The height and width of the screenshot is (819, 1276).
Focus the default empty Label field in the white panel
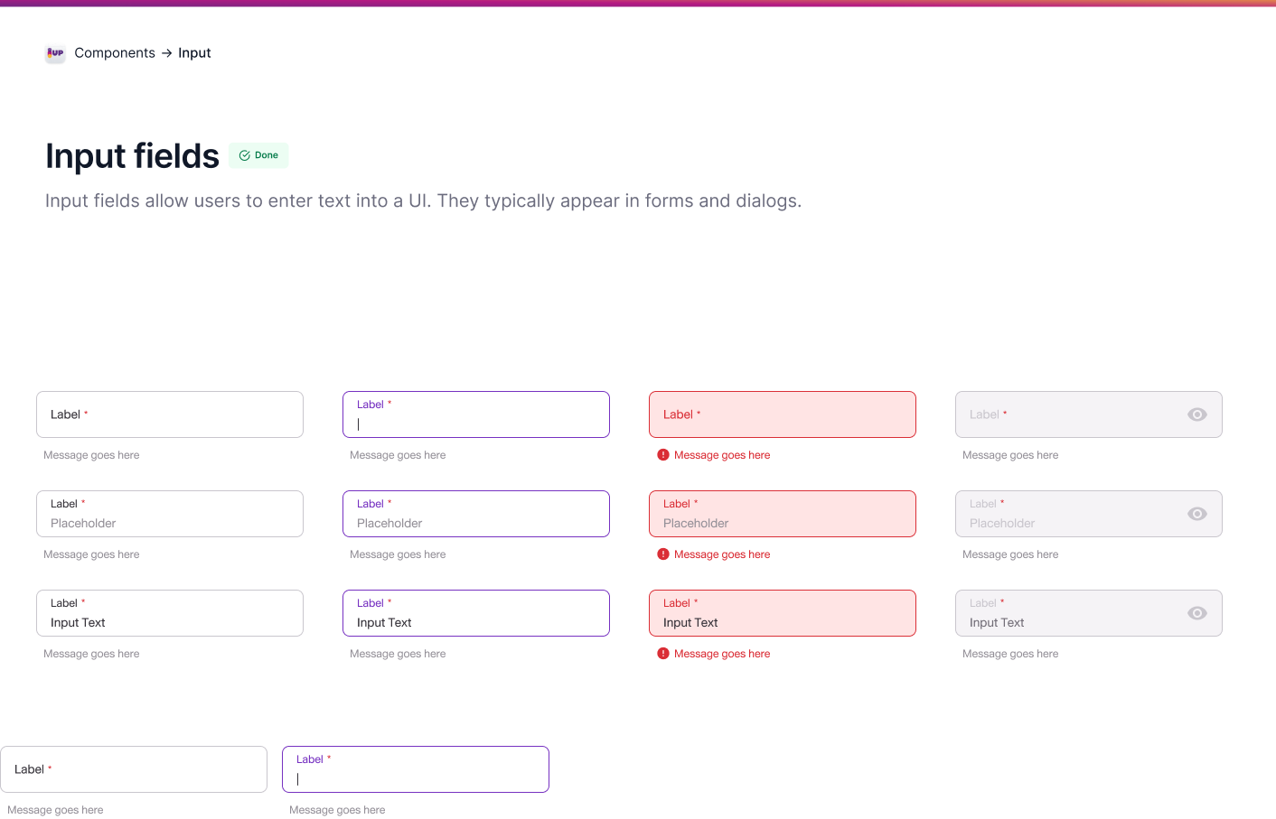[170, 414]
